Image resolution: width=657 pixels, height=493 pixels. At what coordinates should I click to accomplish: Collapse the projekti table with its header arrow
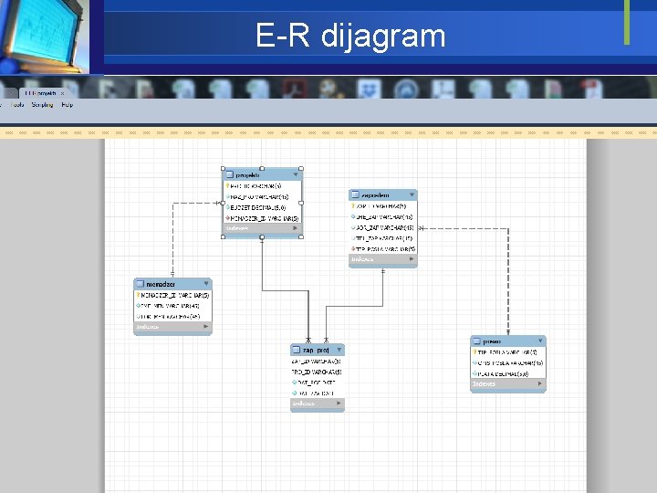[296, 174]
